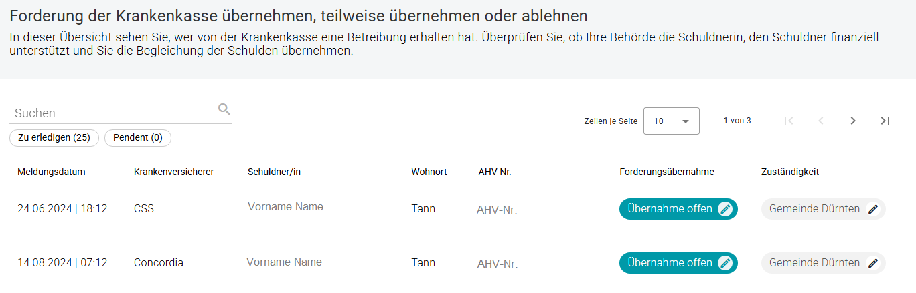916x293 pixels.
Task: Edit Zuständigkeit pencil in the Concordia row
Action: [873, 263]
